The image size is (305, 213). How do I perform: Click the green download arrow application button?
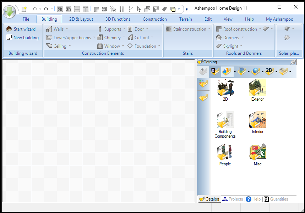click(x=9, y=11)
